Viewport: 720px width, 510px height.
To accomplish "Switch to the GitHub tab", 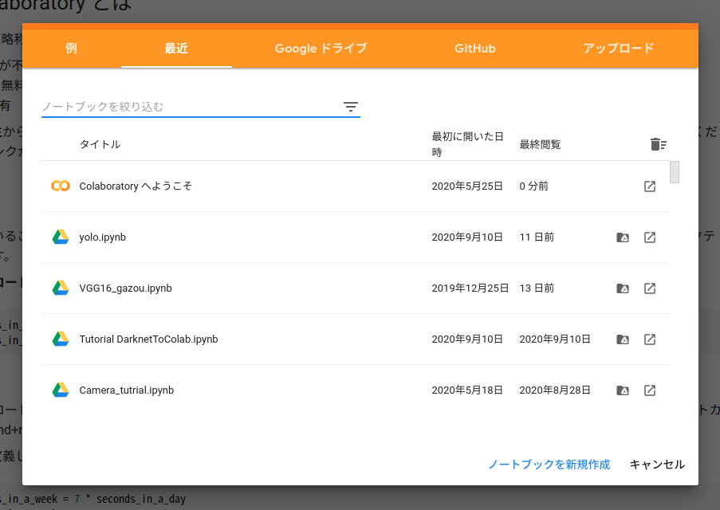I will 474,48.
